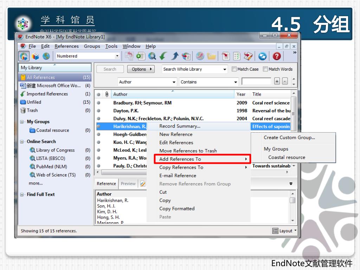Click Online Search magnifier globe icon
Screen dimensions: 360x270
152,56
